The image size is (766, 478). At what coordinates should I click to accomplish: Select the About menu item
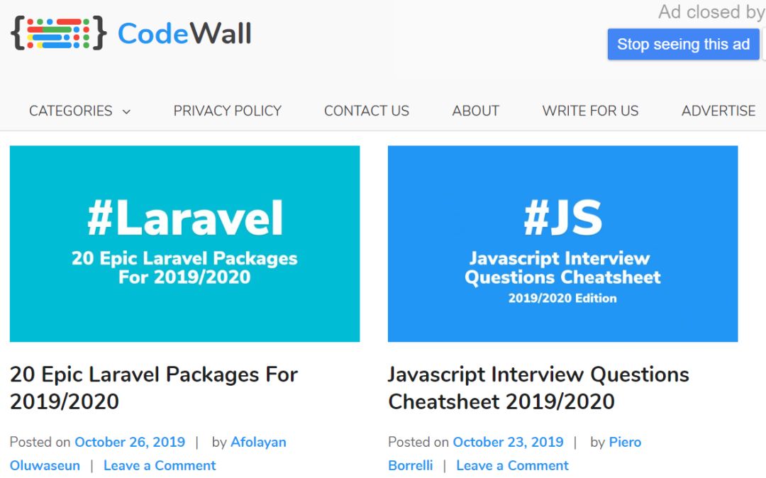[x=475, y=111]
